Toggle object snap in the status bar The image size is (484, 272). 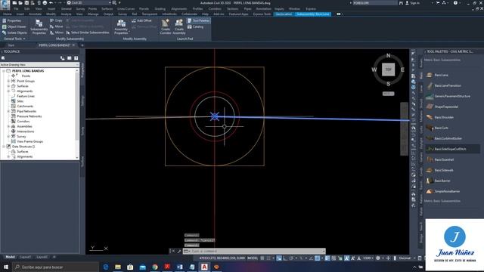tap(318, 258)
